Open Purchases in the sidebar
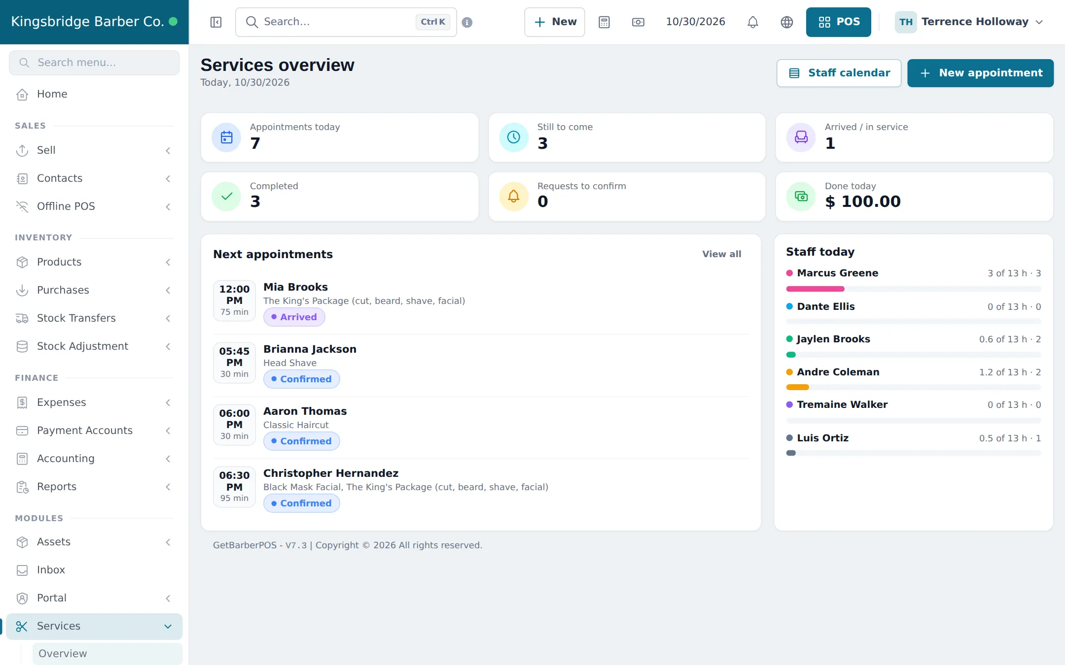Viewport: 1065px width, 665px height. pyautogui.click(x=94, y=290)
